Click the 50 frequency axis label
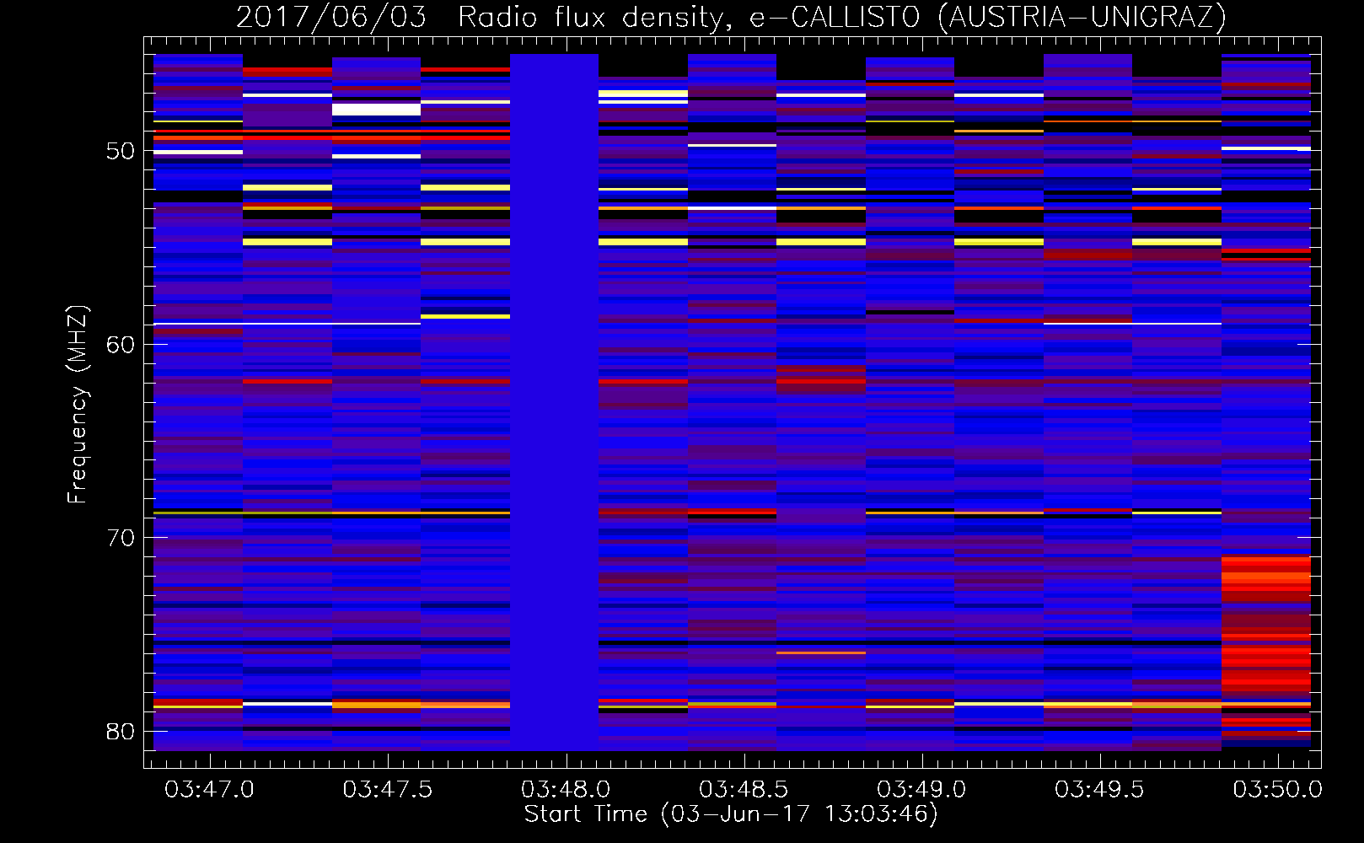Viewport: 1364px width, 843px height. point(121,151)
